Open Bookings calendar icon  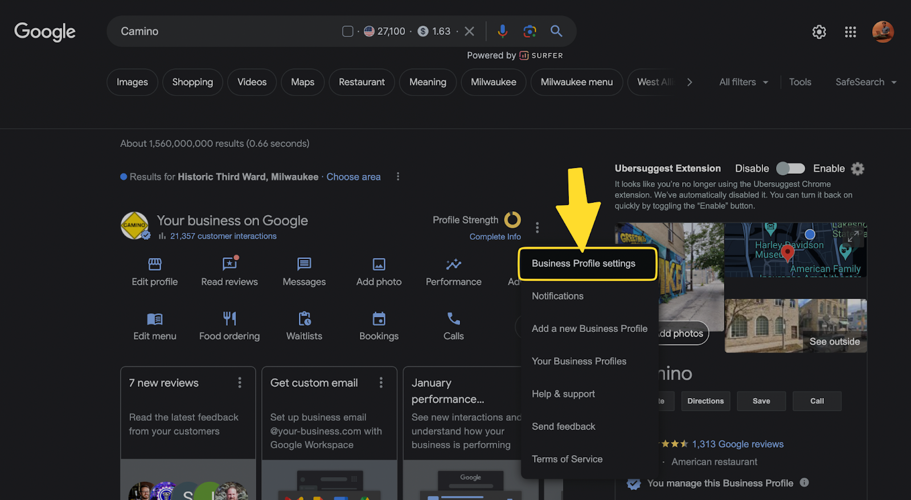click(x=379, y=318)
